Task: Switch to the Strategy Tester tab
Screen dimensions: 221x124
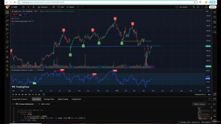Action: pyautogui.click(x=49, y=99)
